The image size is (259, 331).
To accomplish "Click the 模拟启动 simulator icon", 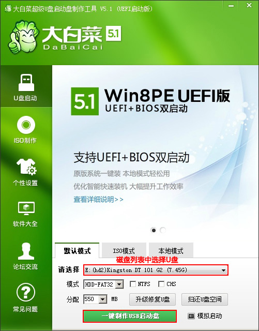I will tap(191, 316).
